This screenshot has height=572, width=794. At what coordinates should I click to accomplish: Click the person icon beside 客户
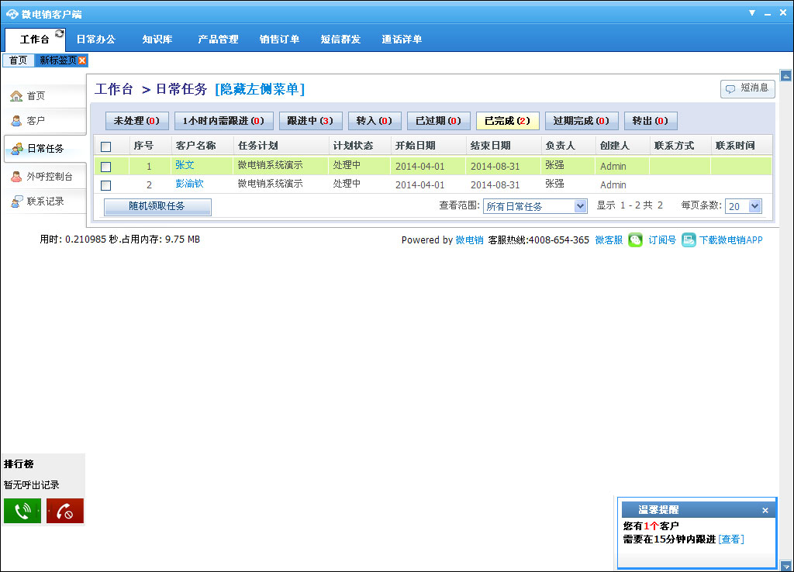[16, 120]
